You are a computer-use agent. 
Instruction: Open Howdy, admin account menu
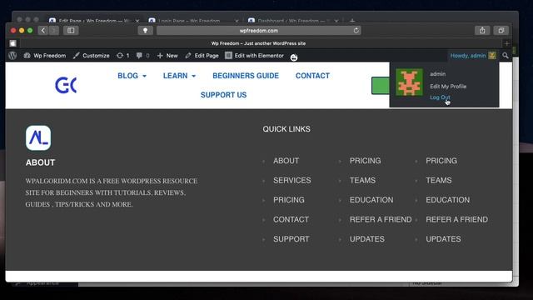473,56
